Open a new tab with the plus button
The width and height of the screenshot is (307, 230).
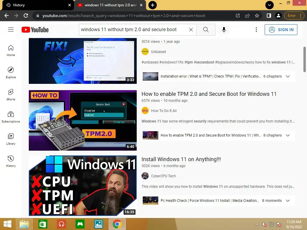click(153, 5)
